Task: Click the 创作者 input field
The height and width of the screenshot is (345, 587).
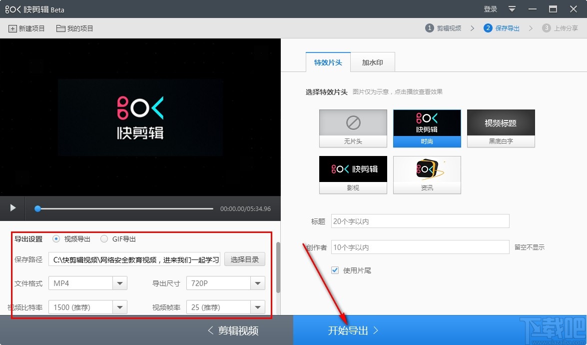Action: click(420, 247)
